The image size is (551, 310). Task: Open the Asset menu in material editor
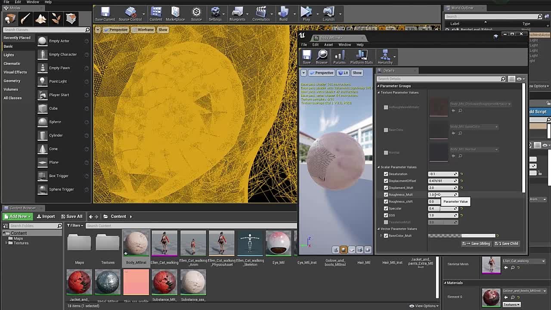click(328, 45)
